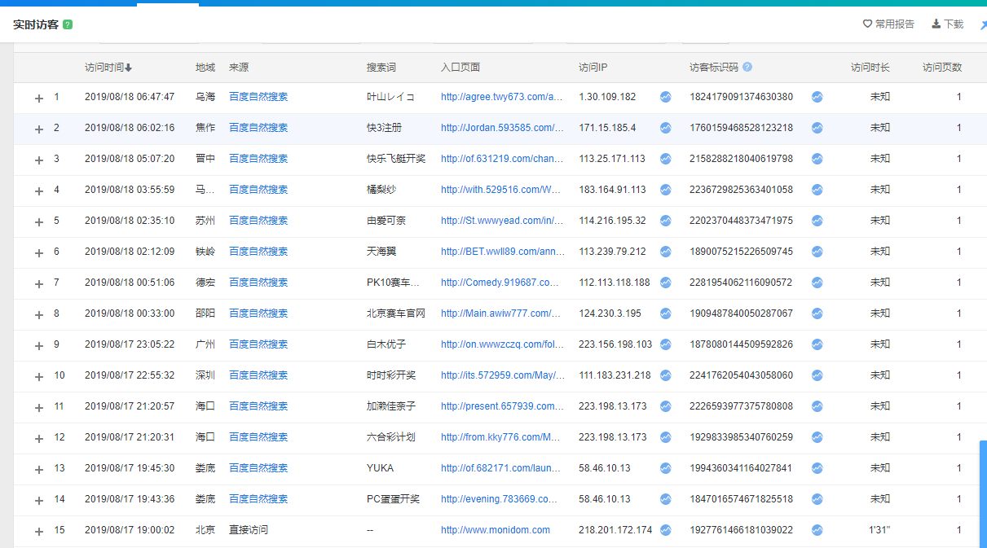Click trend icon next to IP 111.183.231.218
Screen dimensions: 987x548
point(666,375)
